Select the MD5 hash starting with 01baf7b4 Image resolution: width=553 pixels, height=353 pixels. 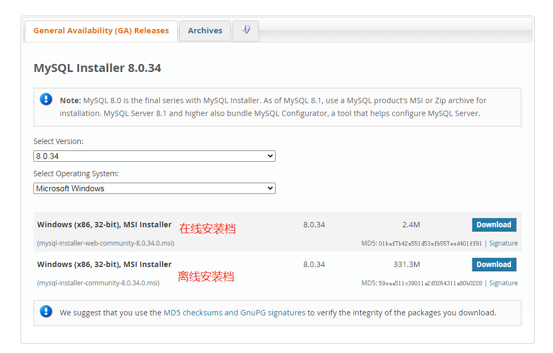pyautogui.click(x=430, y=243)
